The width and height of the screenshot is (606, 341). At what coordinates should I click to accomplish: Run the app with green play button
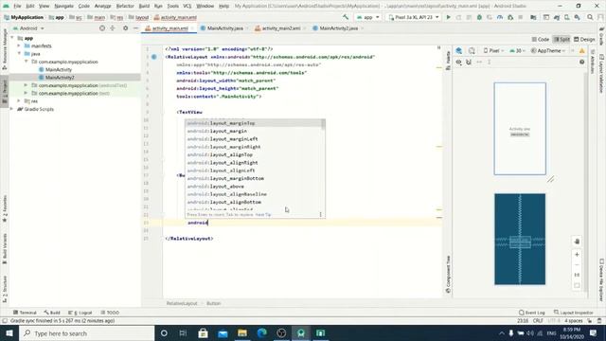click(448, 17)
